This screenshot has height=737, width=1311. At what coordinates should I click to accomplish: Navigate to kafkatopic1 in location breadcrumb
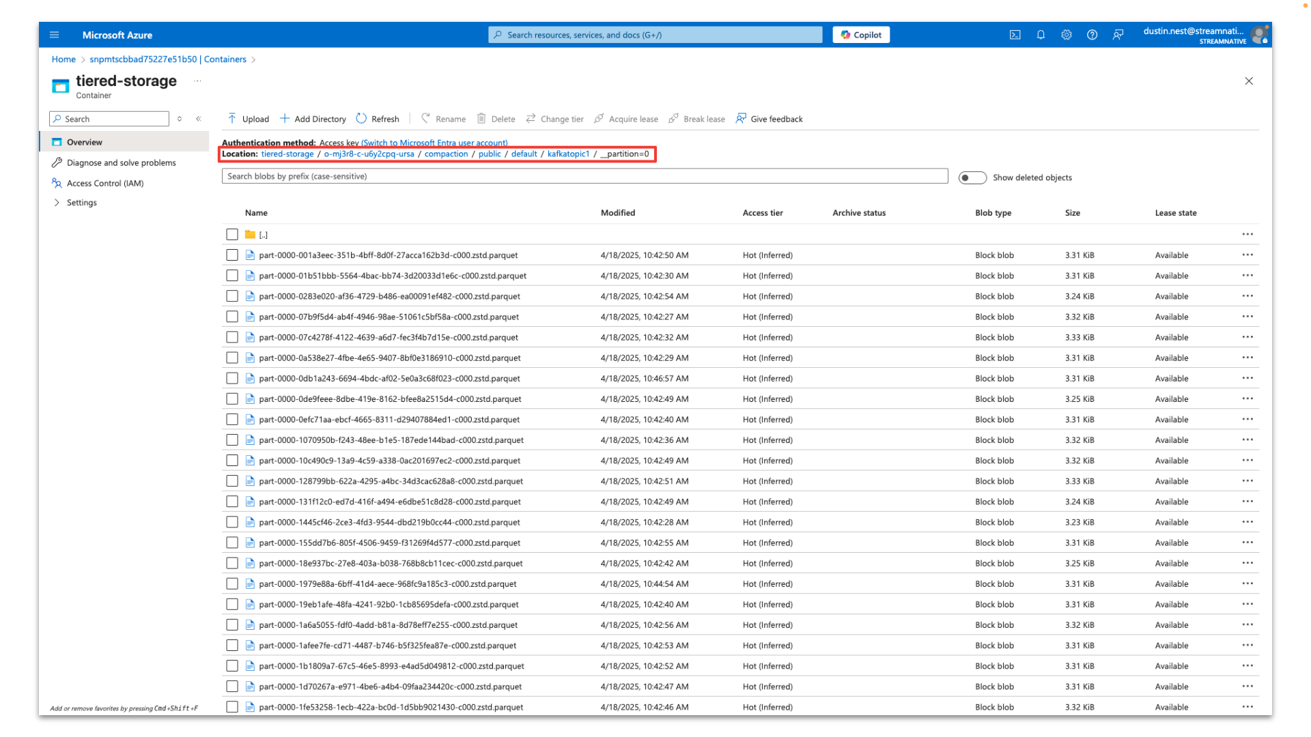569,154
